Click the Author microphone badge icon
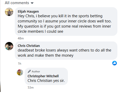This screenshot has height=94, width=128. [29, 71]
